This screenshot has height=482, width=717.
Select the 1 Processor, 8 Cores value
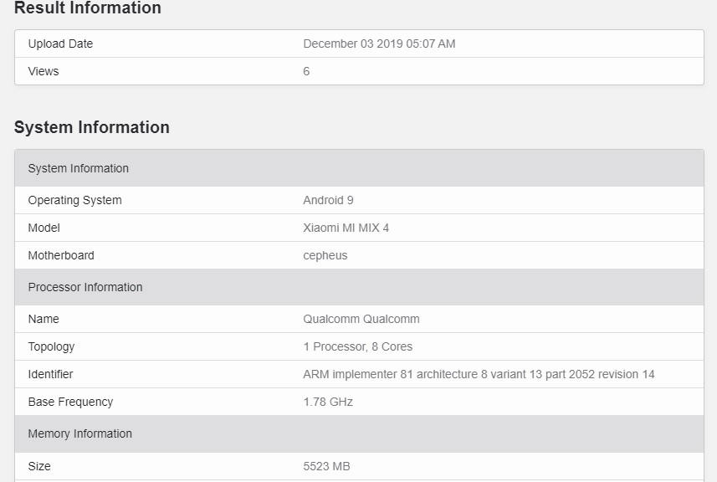click(x=357, y=346)
